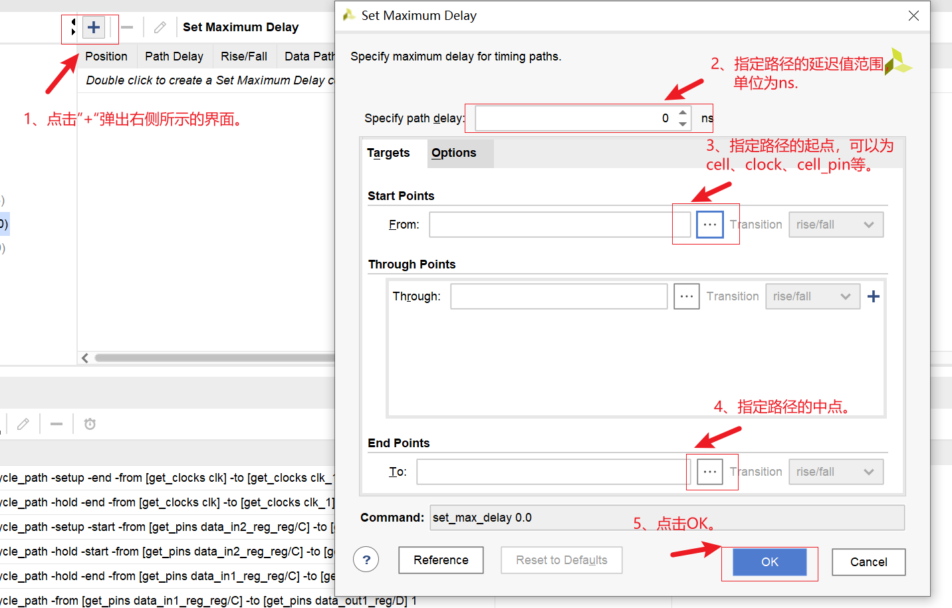Select the -hold -end get_clocks clk constraint row
The width and height of the screenshot is (952, 608).
pos(168,502)
